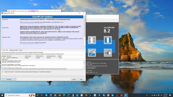Open Technical Information link under February 2022
The width and height of the screenshot is (173, 97).
click(x=28, y=43)
